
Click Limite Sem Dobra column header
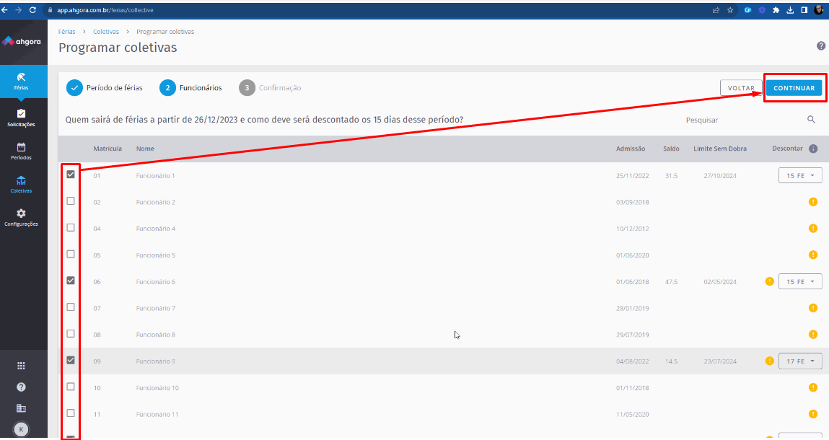coord(720,149)
